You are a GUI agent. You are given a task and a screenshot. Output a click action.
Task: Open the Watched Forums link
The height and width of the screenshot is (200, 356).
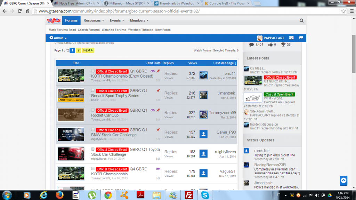tap(114, 30)
